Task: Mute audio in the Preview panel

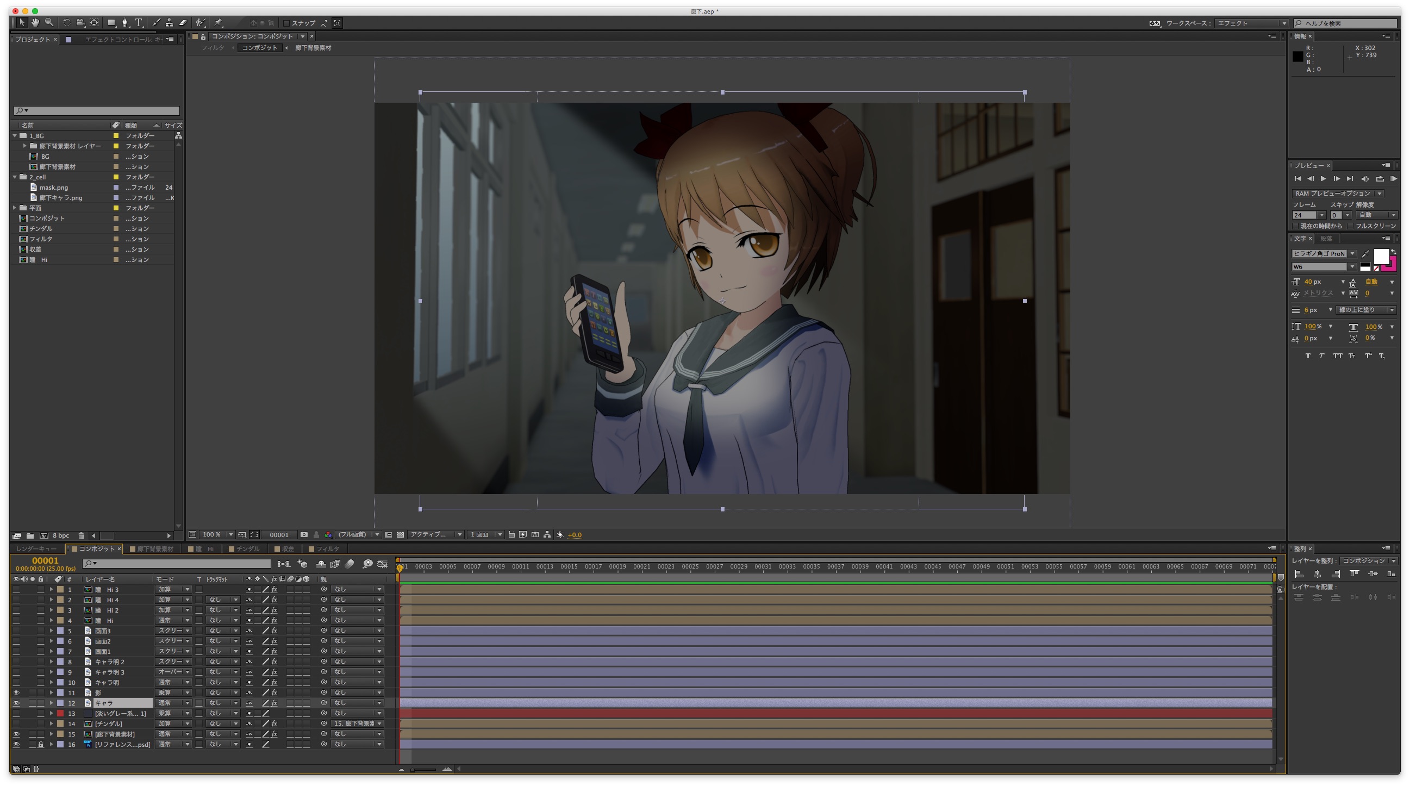Action: (1364, 178)
